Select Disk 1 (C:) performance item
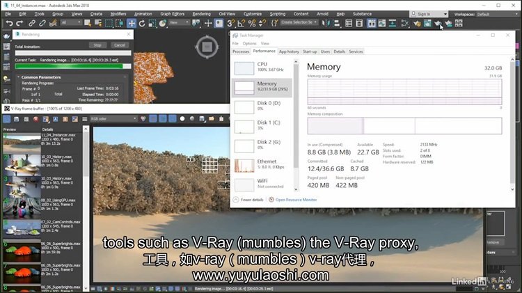 pyautogui.click(x=262, y=126)
